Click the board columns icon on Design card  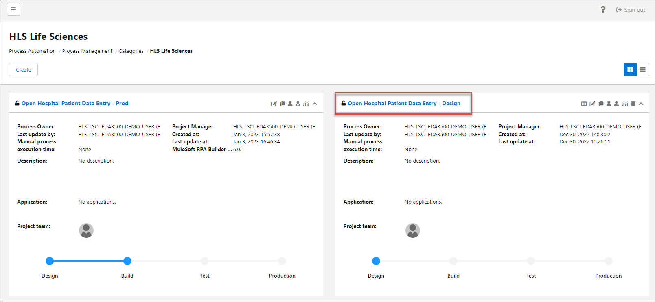click(x=584, y=104)
